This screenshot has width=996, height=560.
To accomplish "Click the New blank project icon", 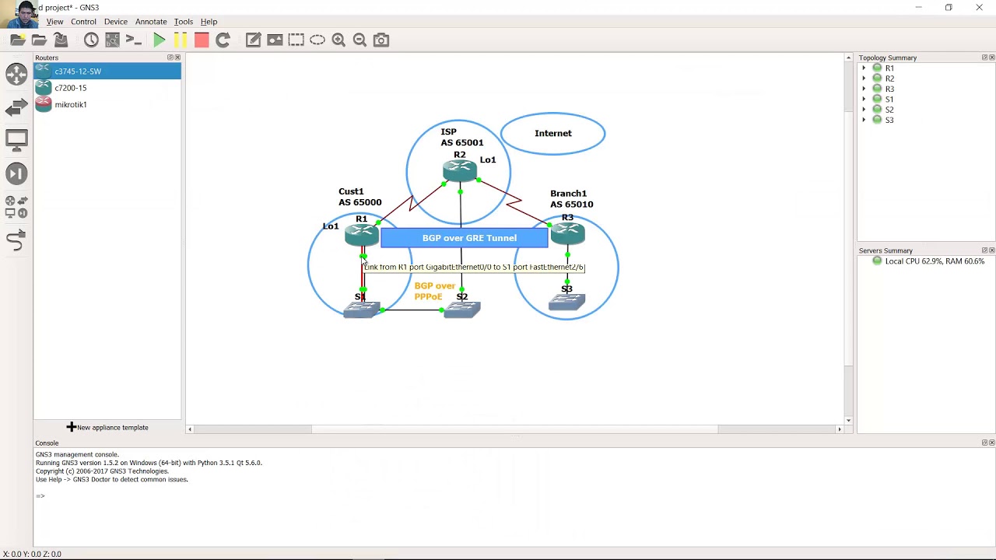I will pyautogui.click(x=18, y=40).
